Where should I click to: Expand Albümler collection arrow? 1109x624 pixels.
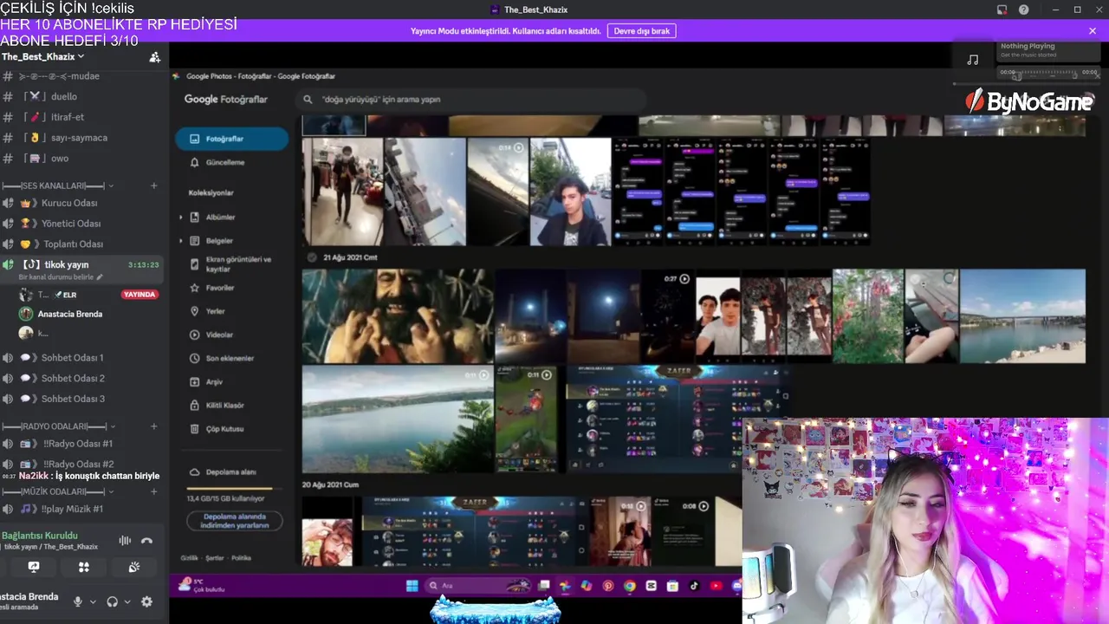182,218
